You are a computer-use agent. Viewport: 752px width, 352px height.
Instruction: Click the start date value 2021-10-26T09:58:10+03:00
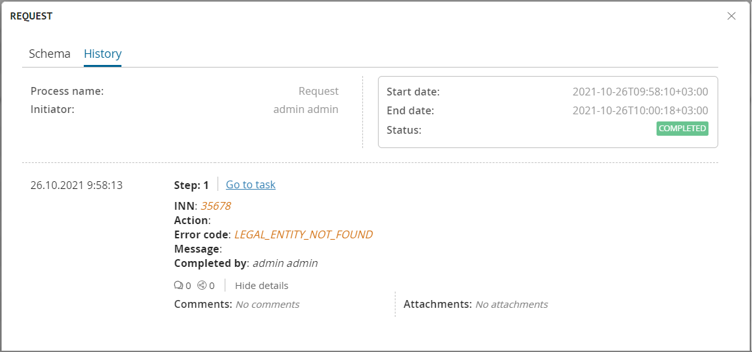tap(640, 92)
